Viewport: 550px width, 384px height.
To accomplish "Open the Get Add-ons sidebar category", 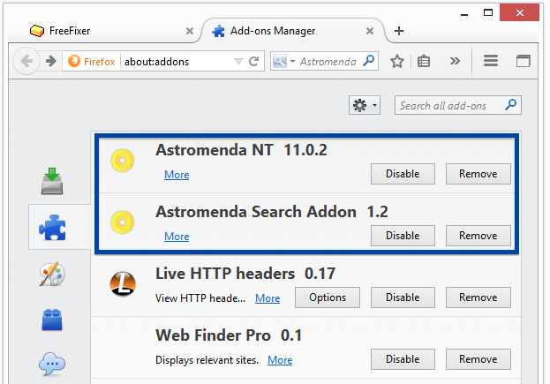I will tap(52, 181).
